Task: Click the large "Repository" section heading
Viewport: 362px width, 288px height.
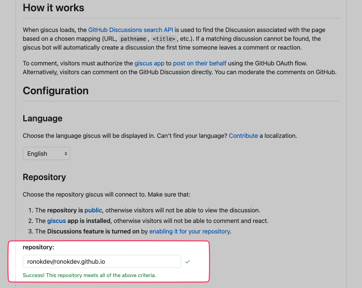Action: coord(44,177)
